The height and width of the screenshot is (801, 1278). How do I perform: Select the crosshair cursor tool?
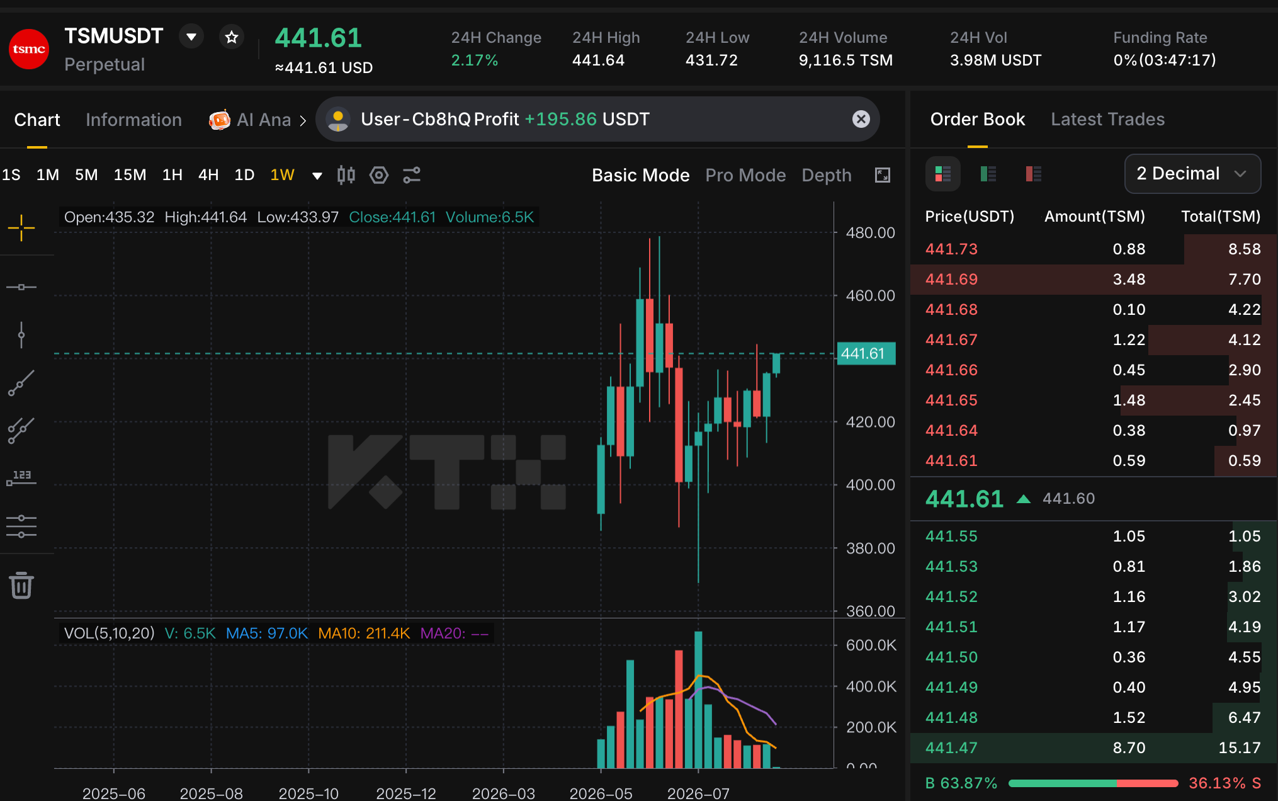coord(21,228)
